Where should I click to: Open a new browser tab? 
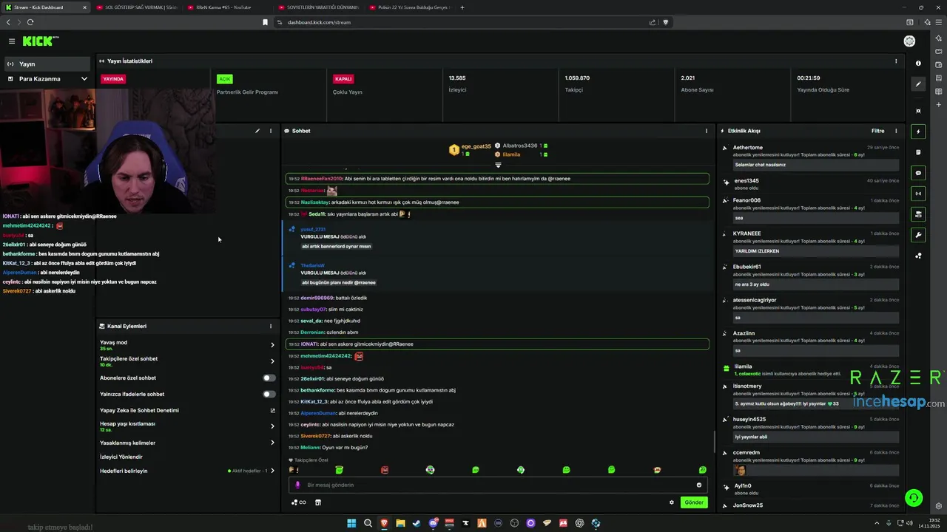462,7
